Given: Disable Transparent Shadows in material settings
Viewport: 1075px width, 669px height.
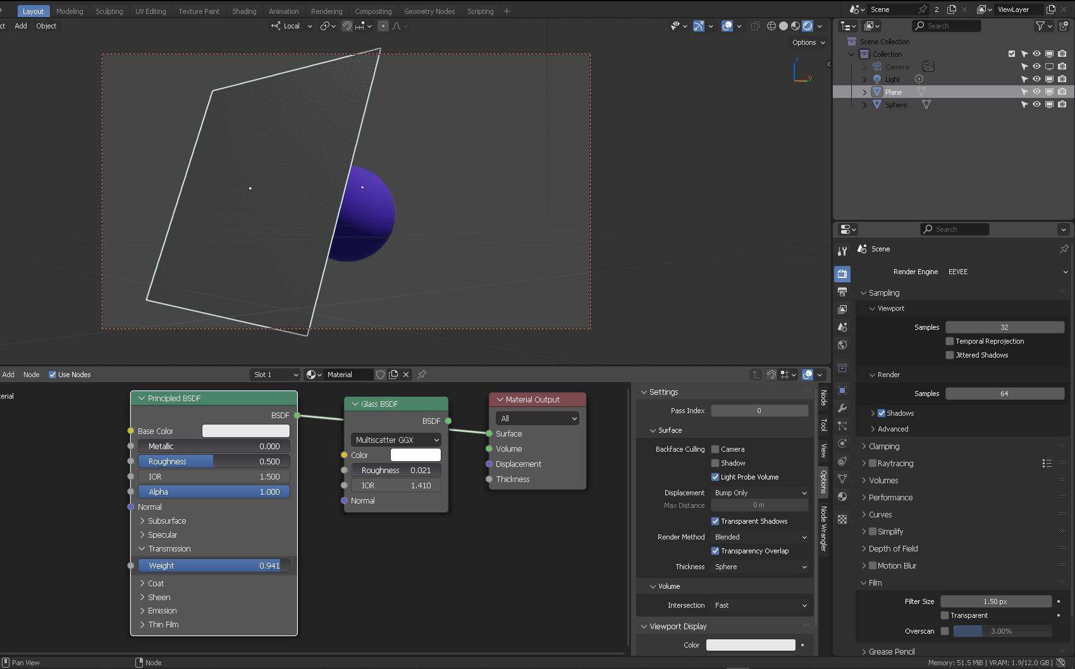Looking at the screenshot, I should 715,521.
